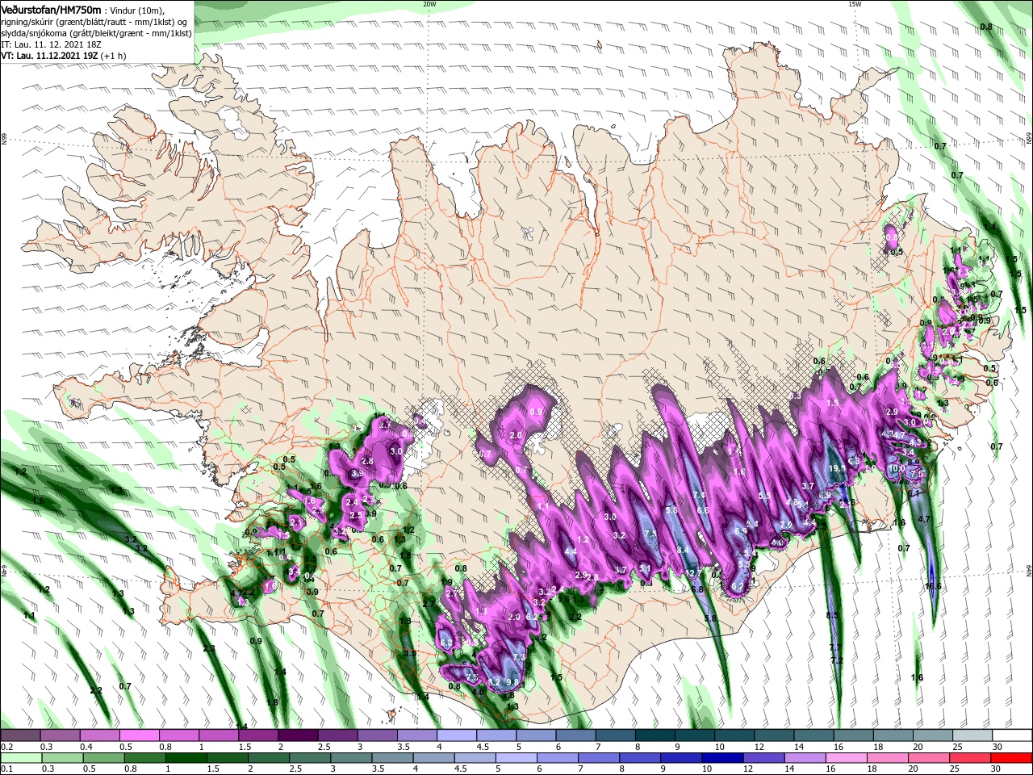The width and height of the screenshot is (1033, 775).
Task: Click the 16.6 precipitation value offshore
Action: click(933, 587)
